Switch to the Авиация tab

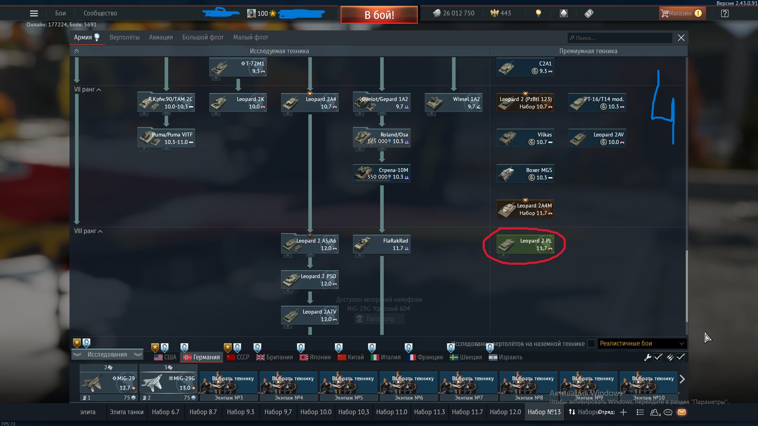161,37
